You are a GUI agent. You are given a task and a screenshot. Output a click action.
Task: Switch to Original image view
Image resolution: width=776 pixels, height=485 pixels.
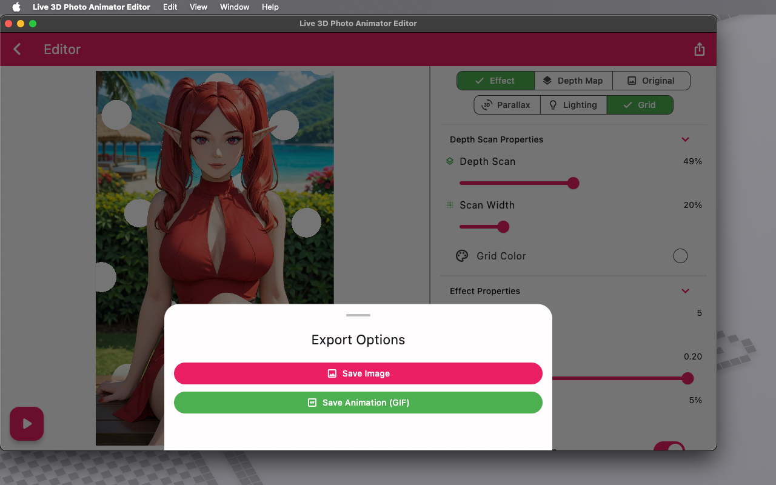click(651, 81)
